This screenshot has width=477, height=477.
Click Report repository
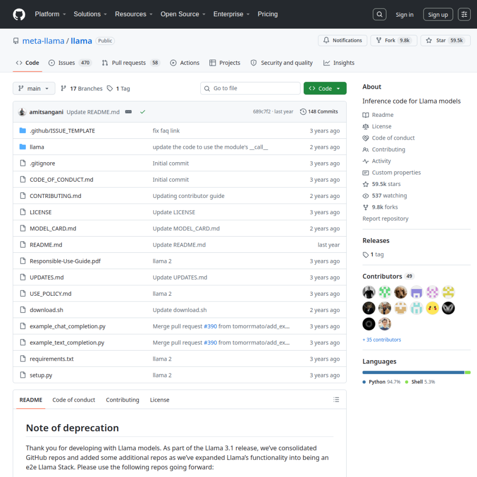pos(385,218)
